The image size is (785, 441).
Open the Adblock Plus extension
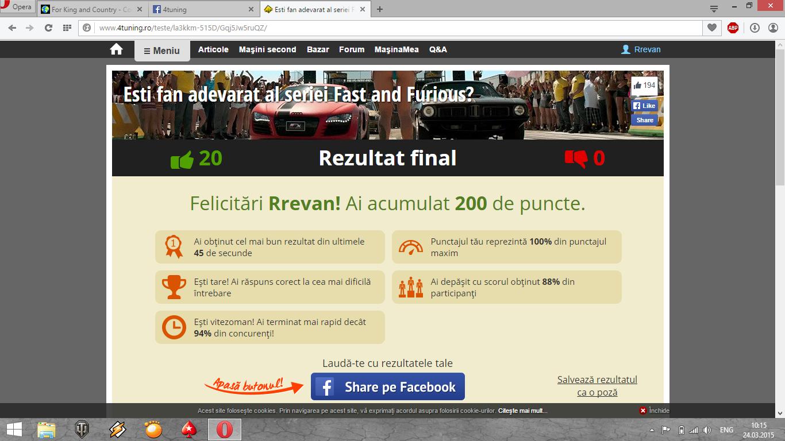pos(733,28)
